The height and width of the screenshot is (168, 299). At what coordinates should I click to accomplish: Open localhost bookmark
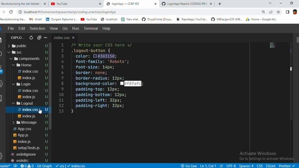pyautogui.click(x=109, y=19)
